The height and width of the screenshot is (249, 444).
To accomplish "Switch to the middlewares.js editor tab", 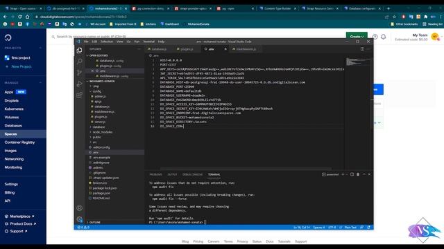I will point(246,49).
